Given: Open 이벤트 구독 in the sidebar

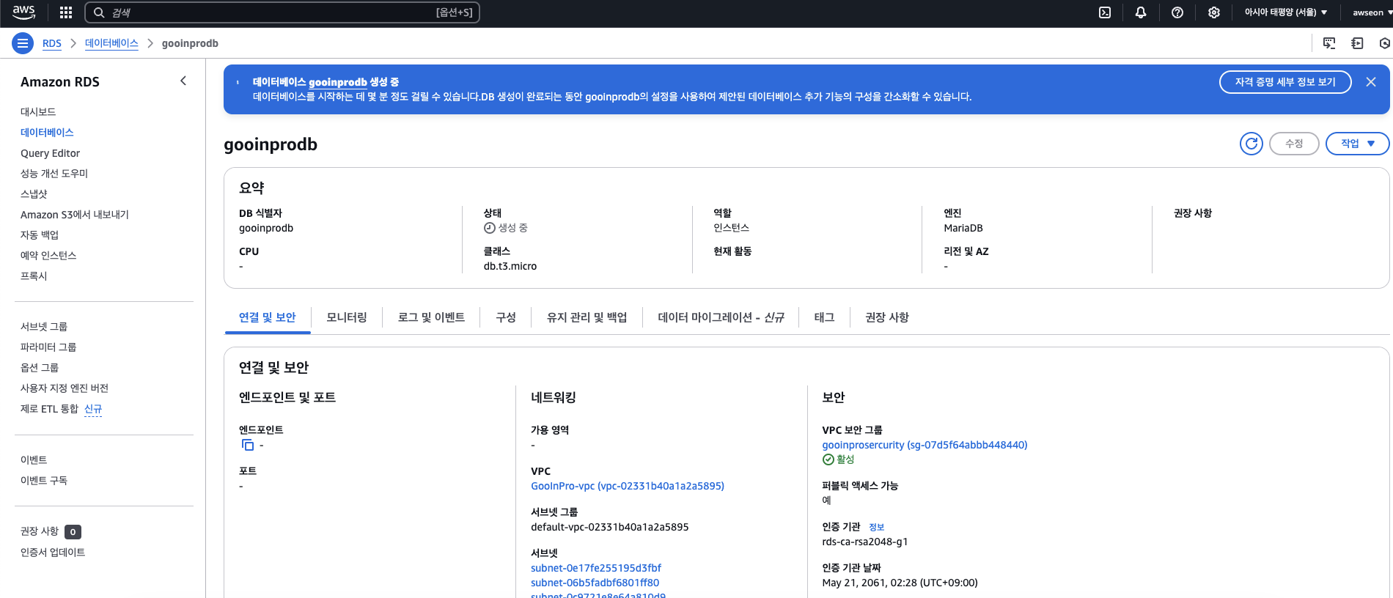Looking at the screenshot, I should [x=44, y=481].
